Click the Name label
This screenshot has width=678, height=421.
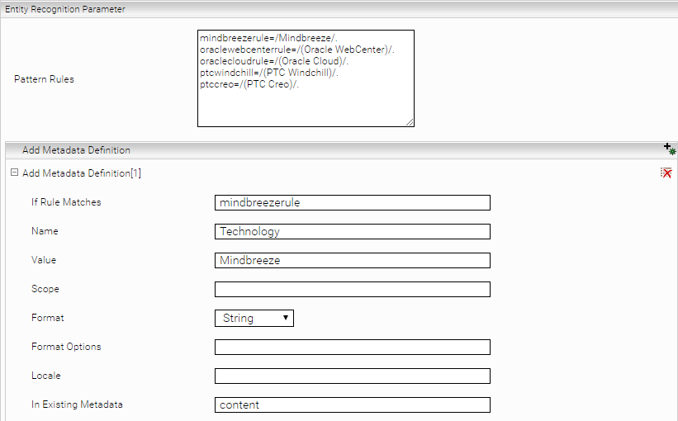[x=45, y=231]
